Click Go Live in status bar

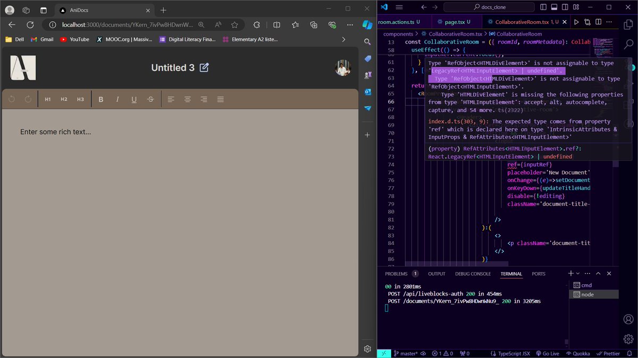547,353
